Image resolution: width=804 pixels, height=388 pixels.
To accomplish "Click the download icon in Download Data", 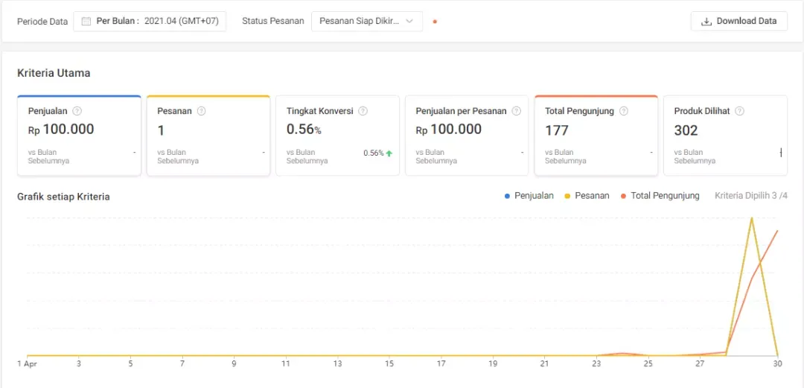I will (706, 21).
